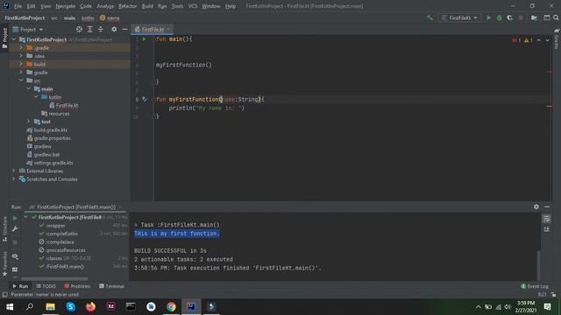Show hidden tray icons with the chevron
Viewport: 561px width, 315px height.
click(x=478, y=306)
